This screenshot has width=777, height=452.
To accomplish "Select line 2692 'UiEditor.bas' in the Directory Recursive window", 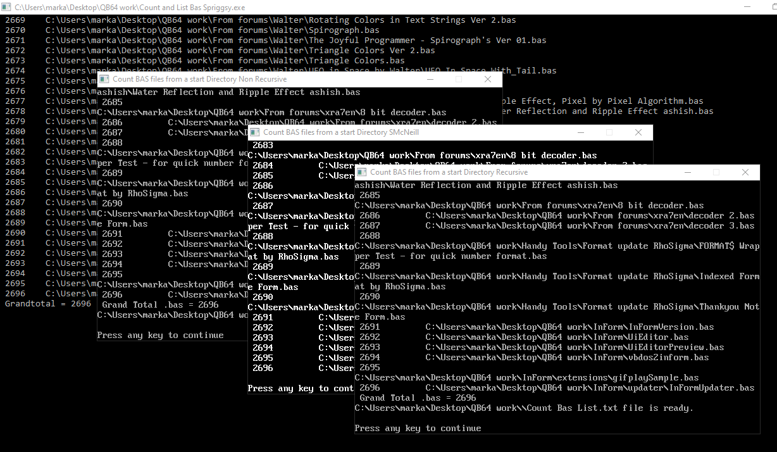I will point(524,337).
